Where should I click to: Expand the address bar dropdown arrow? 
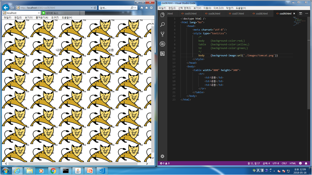92,8
